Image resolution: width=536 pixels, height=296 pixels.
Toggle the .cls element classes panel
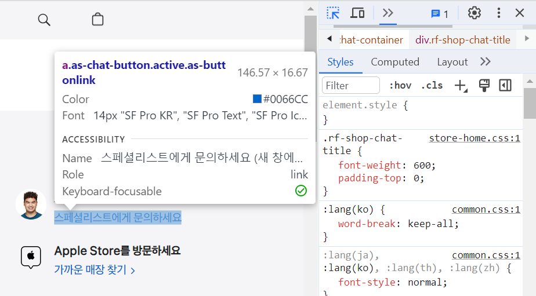432,85
